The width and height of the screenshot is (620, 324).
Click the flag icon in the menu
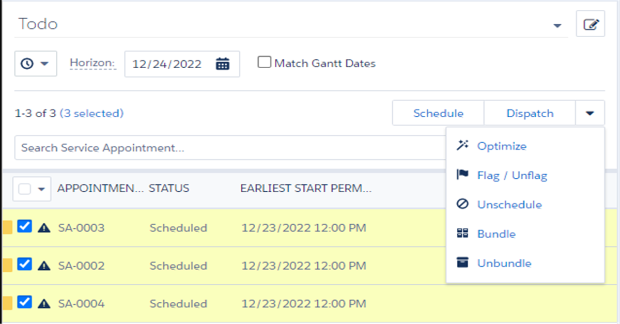click(x=462, y=175)
